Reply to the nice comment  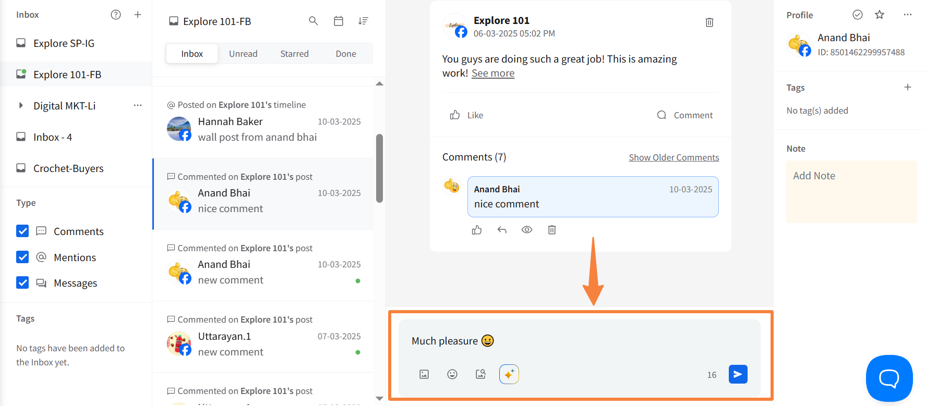502,230
